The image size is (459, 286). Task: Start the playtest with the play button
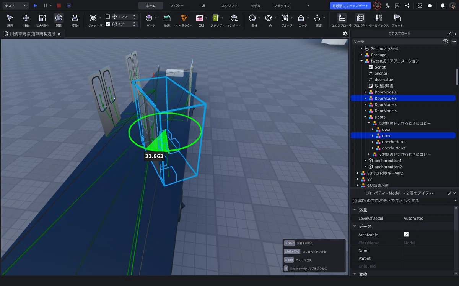click(x=35, y=6)
